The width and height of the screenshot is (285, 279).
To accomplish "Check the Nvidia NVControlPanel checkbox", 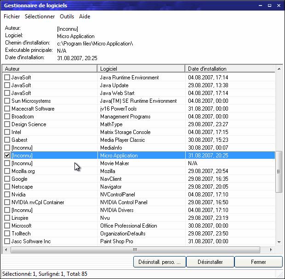I will [x=7, y=195].
